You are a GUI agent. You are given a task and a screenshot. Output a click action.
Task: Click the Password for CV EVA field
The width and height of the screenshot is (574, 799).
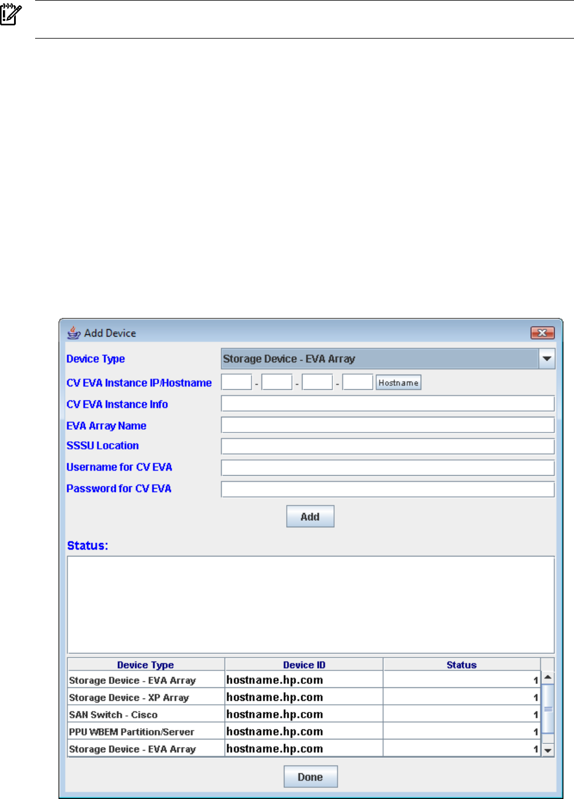click(x=387, y=489)
